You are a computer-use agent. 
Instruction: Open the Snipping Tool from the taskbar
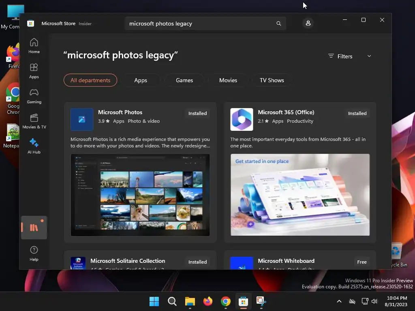click(261, 301)
